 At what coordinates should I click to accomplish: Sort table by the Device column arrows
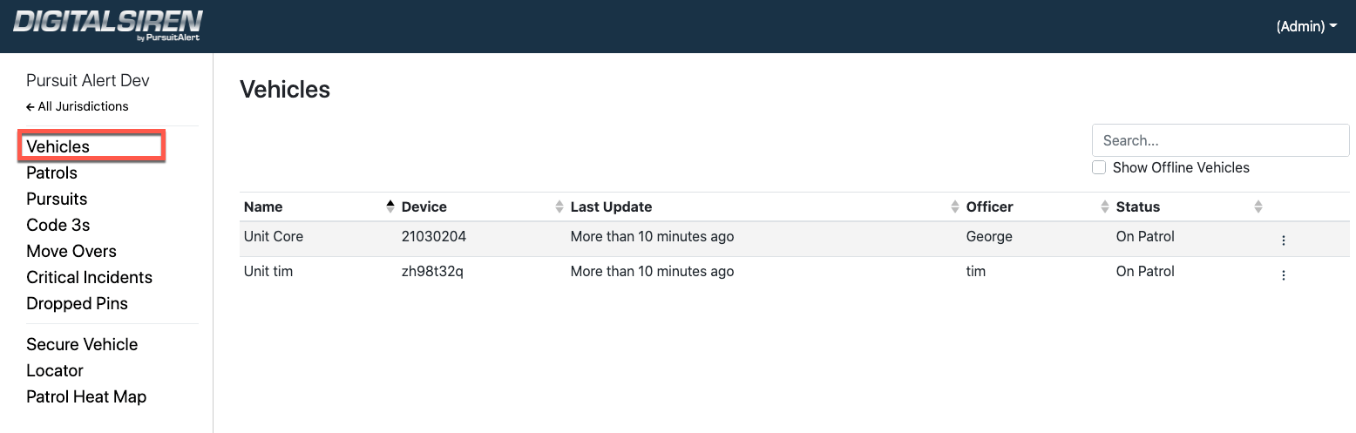tap(559, 206)
